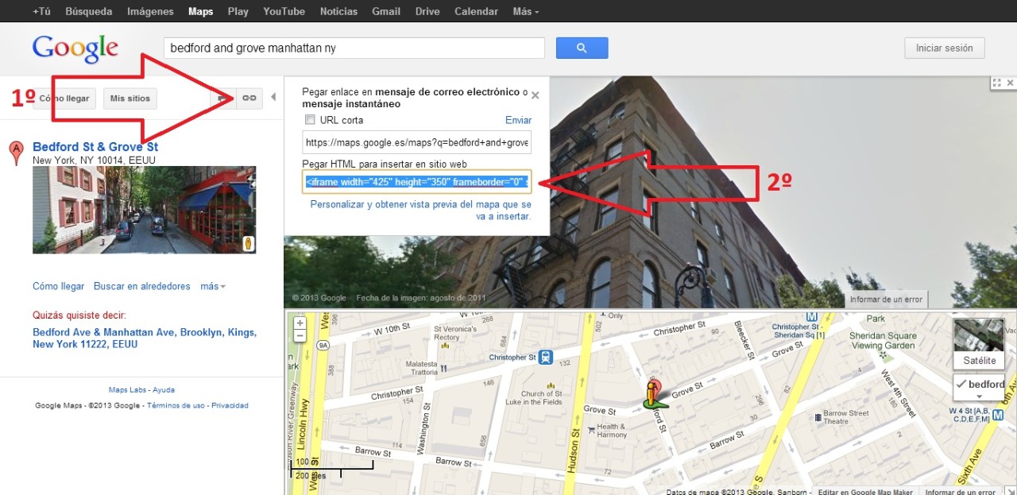Click the Iniciar sesión button
Image resolution: width=1017 pixels, height=495 pixels.
coord(944,48)
